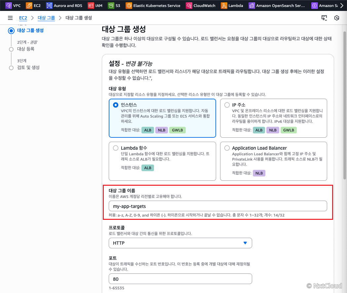The image size is (347, 293).
Task: Open the hexagon settings icon in the header
Action: pyautogui.click(x=337, y=18)
